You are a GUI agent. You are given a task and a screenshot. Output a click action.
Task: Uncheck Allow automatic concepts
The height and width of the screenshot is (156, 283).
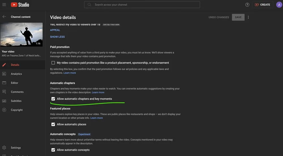click(x=53, y=150)
